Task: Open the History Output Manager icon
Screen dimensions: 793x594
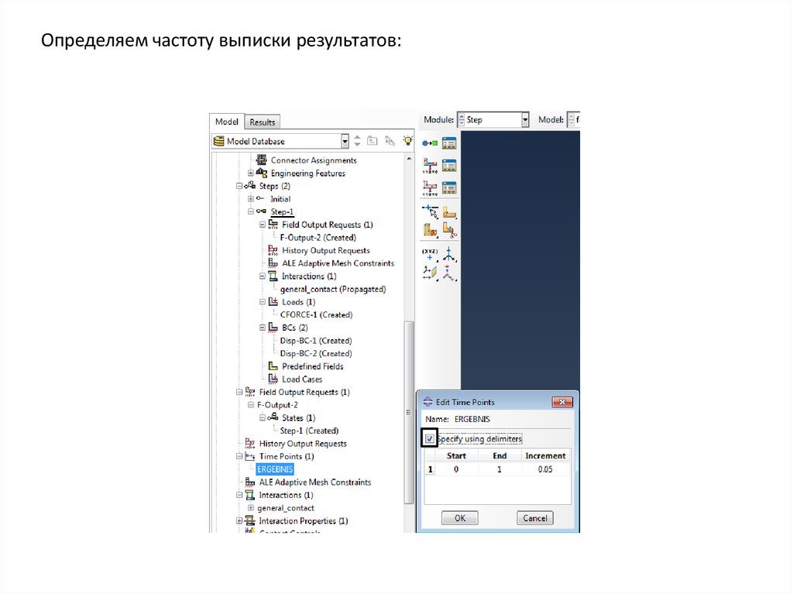Action: pos(449,187)
